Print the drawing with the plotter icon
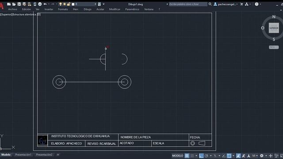Viewport: 283px width, 159px height. coord(40,4)
